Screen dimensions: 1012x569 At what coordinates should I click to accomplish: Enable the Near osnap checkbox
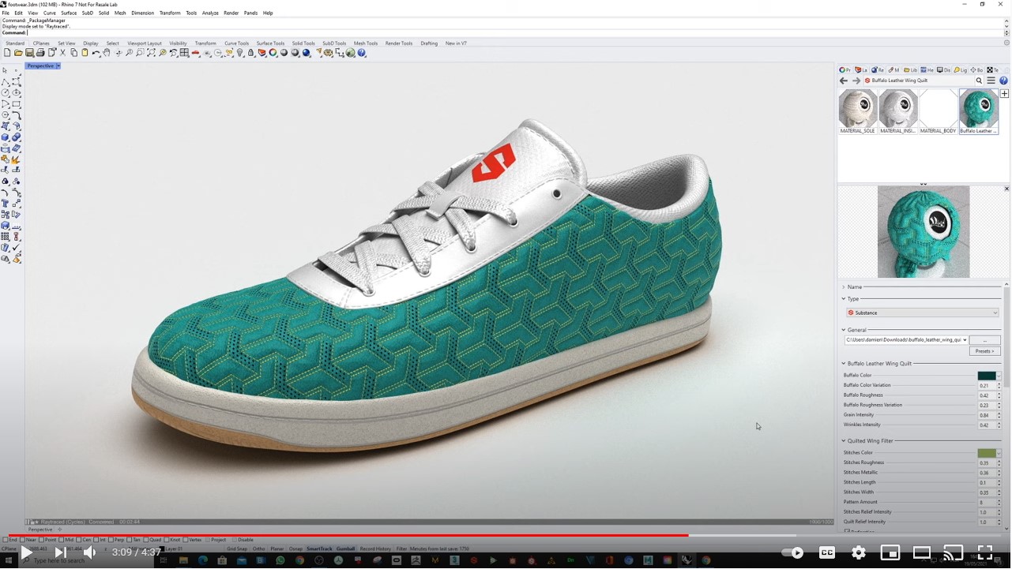pyautogui.click(x=24, y=540)
